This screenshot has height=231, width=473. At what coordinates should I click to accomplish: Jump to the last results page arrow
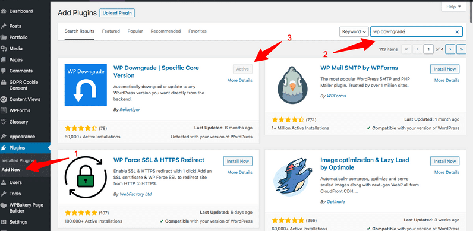461,49
